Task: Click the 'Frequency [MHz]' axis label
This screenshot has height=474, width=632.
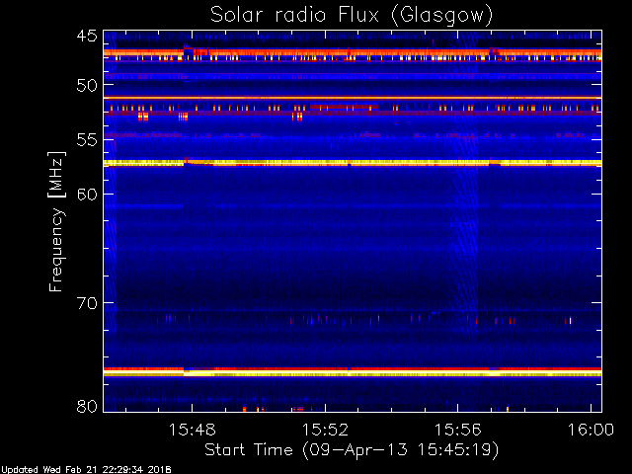Action: [x=56, y=221]
